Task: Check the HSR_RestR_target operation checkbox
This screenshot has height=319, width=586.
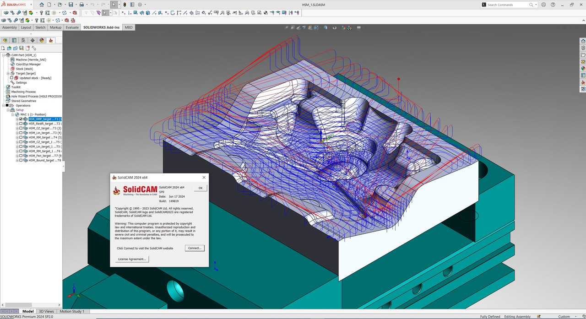Action: click(x=21, y=124)
